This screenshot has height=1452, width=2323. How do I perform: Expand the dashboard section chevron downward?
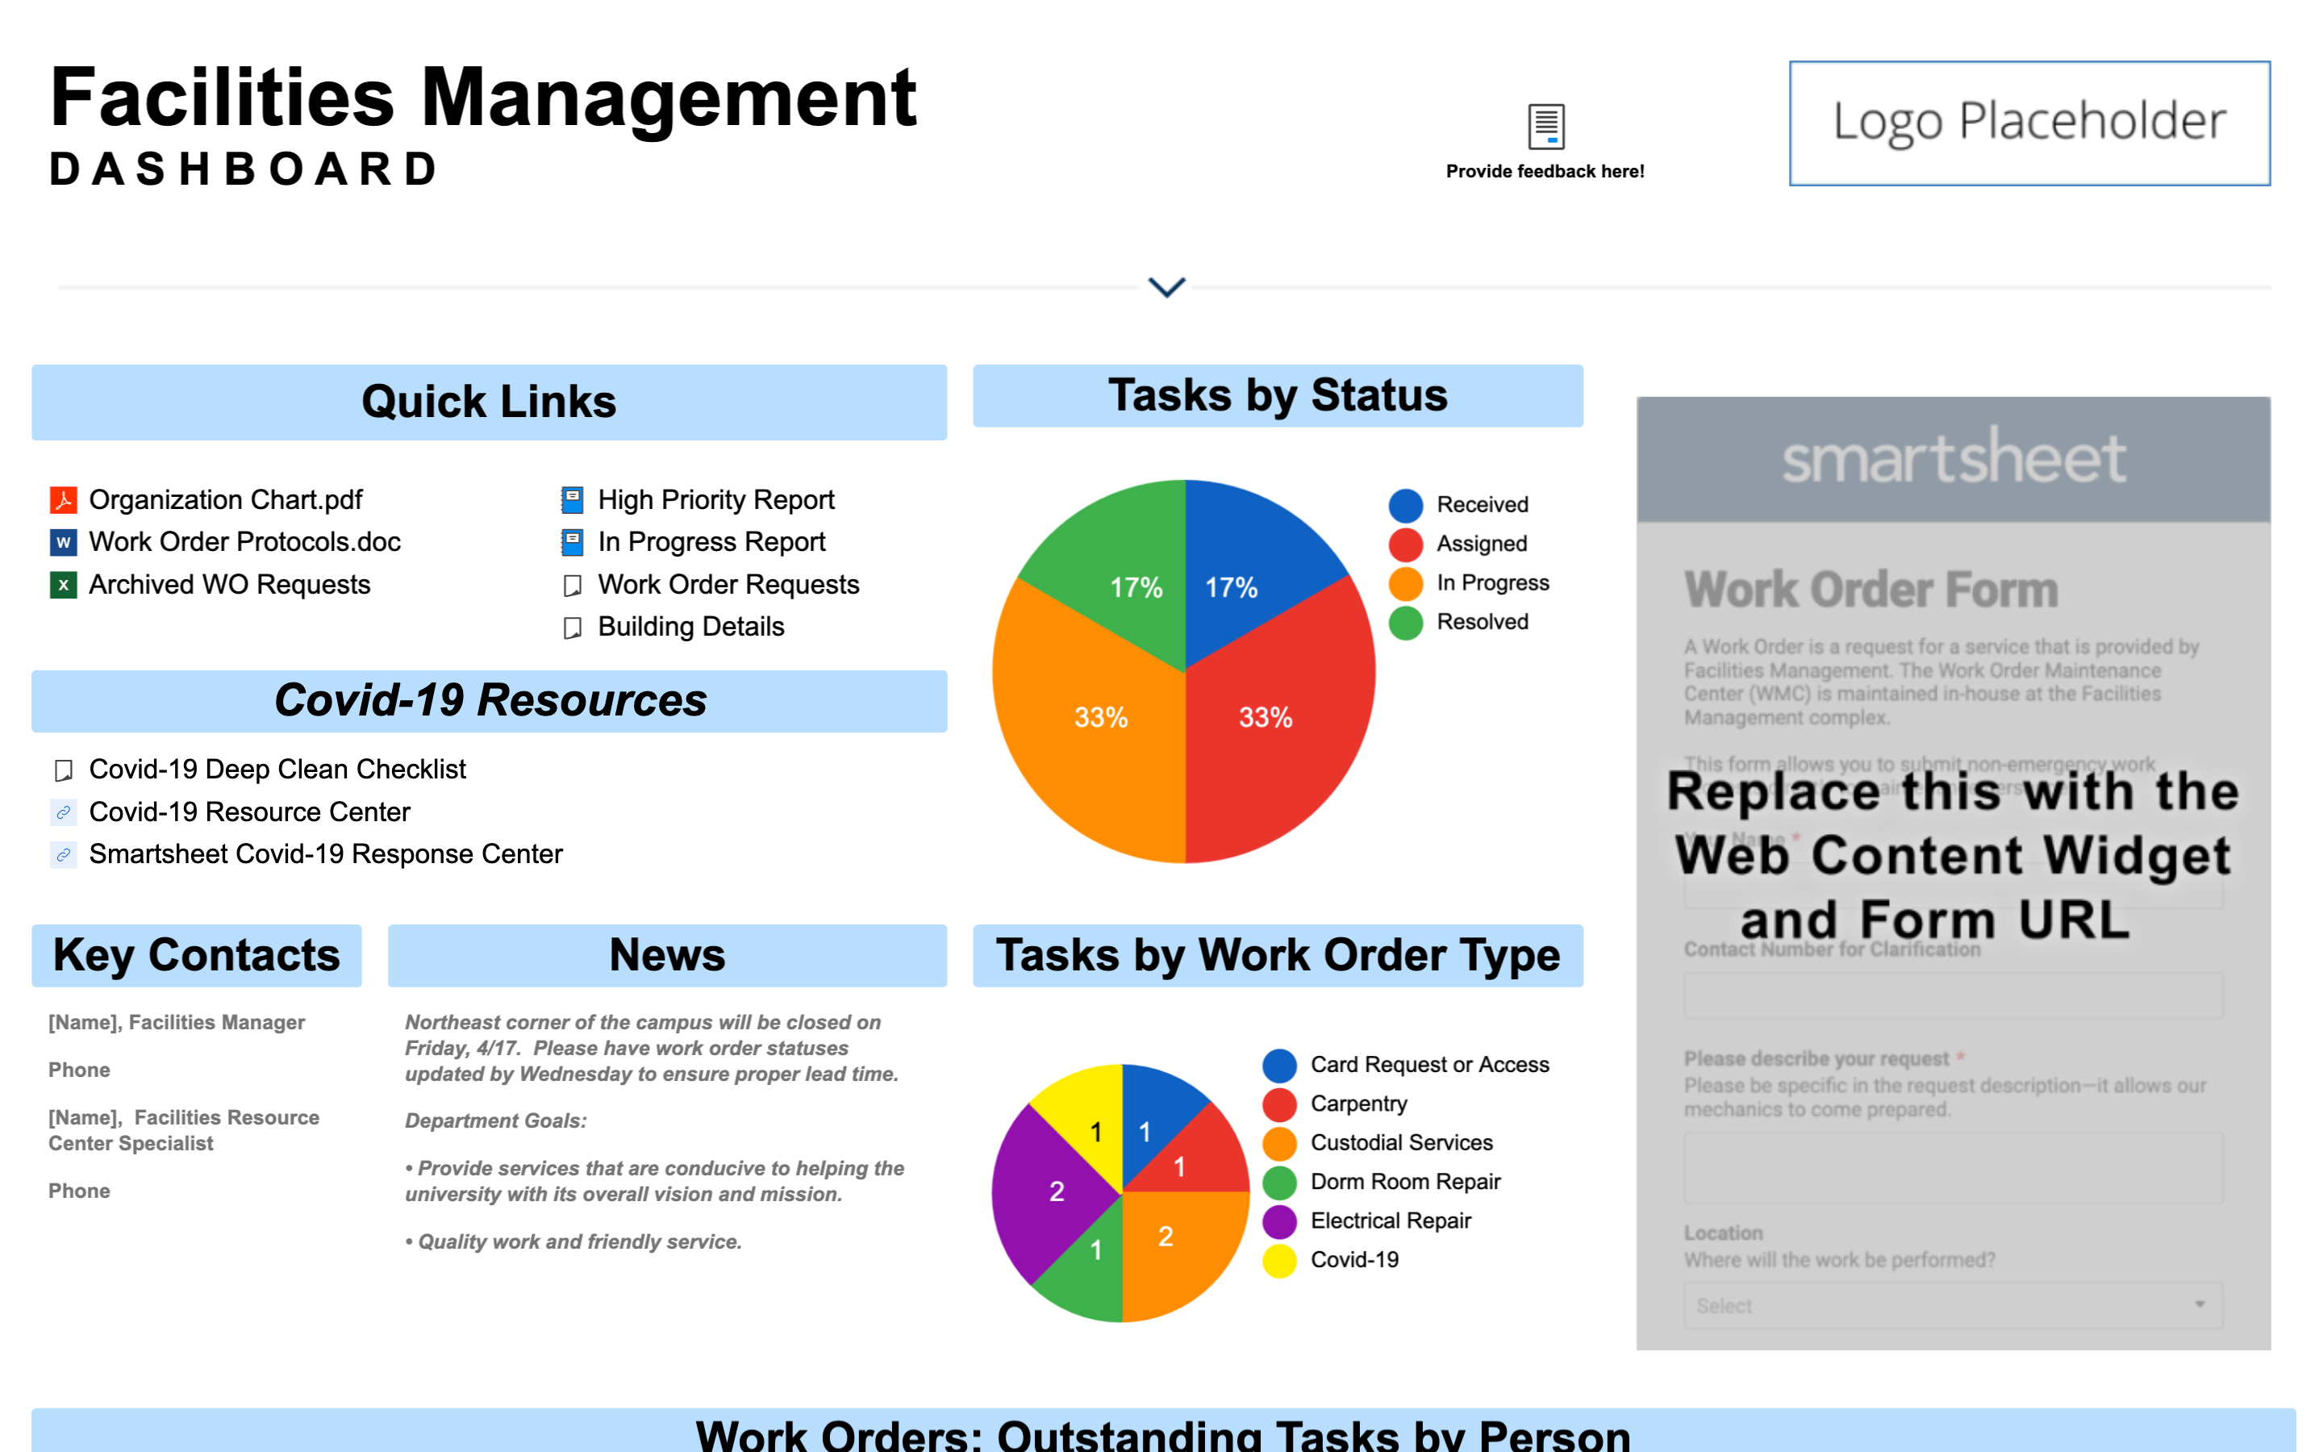click(x=1166, y=286)
